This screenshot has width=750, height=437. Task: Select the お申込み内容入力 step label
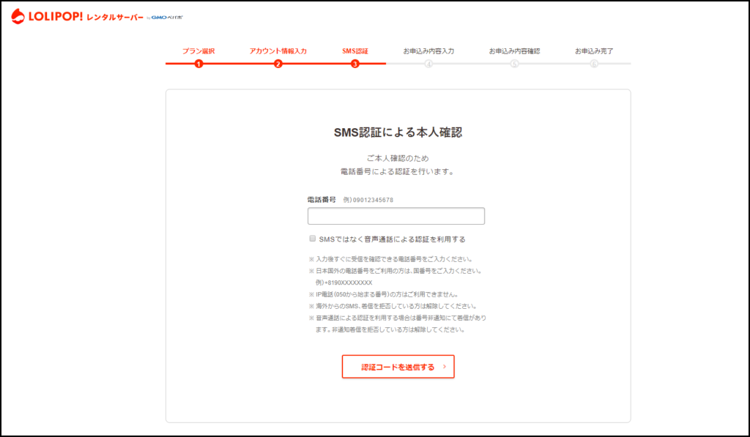428,51
